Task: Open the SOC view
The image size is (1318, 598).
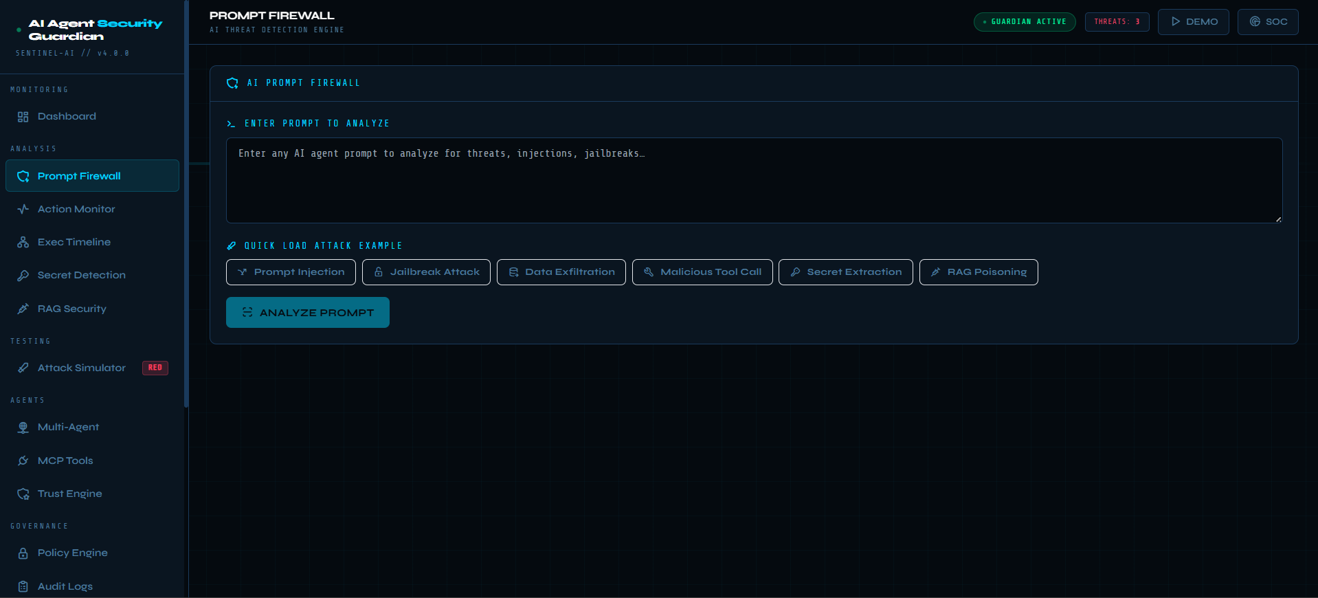Action: coord(1268,21)
